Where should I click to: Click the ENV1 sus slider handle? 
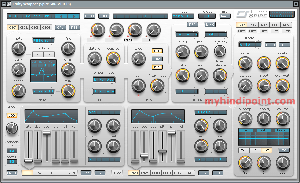click(x=47, y=133)
